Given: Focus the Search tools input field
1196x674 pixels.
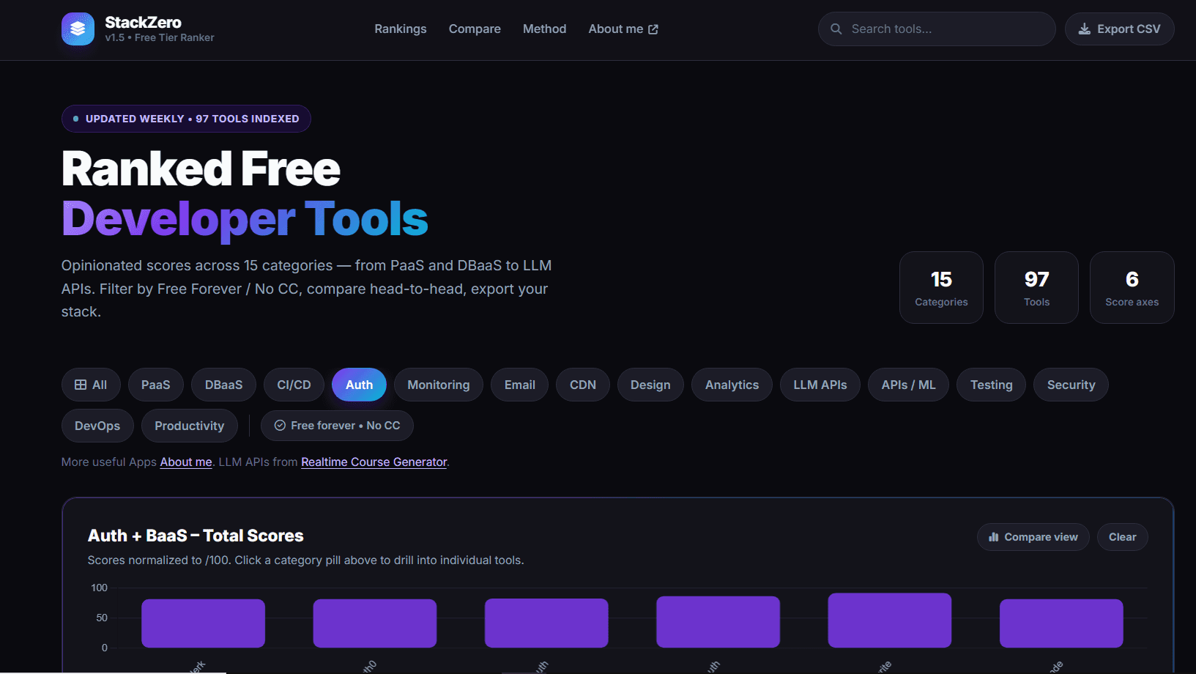Looking at the screenshot, I should [x=937, y=29].
